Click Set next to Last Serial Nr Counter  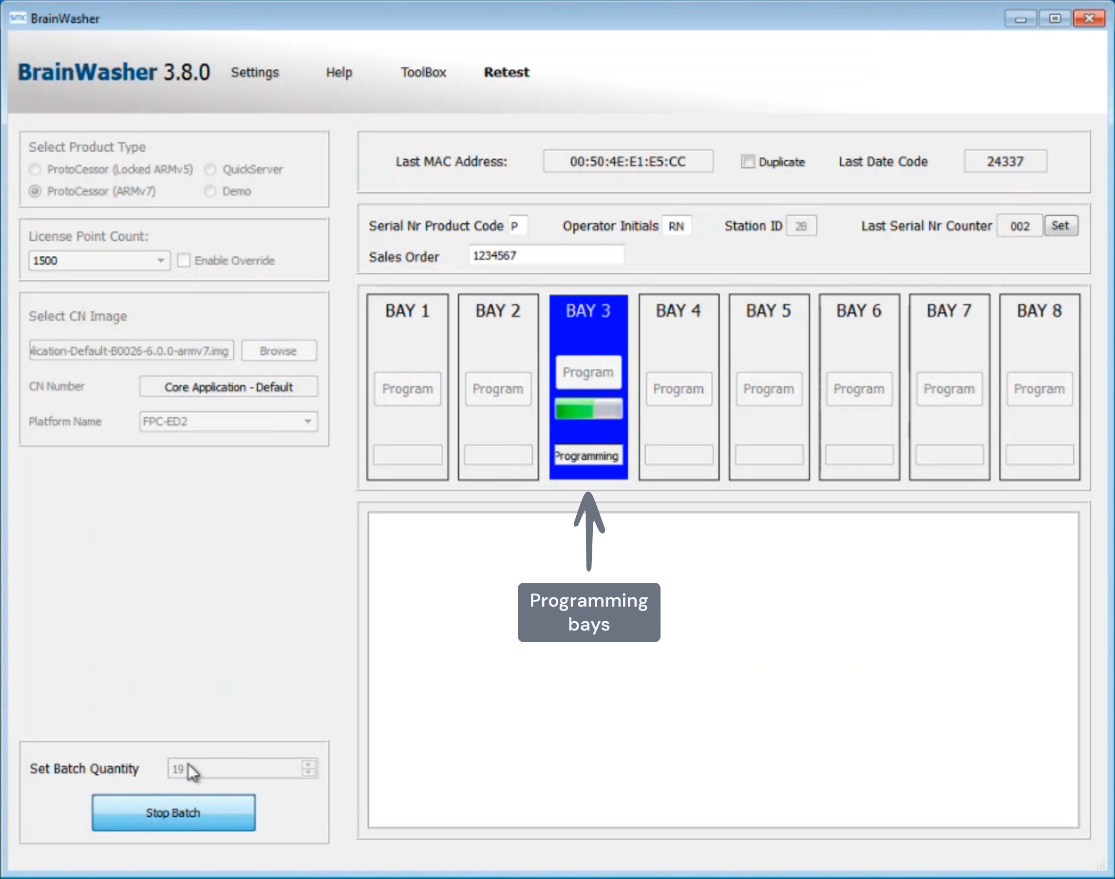(x=1061, y=226)
